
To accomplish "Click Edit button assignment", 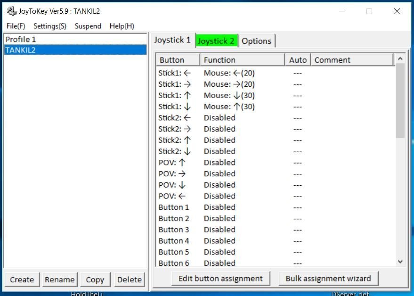I will [221, 279].
